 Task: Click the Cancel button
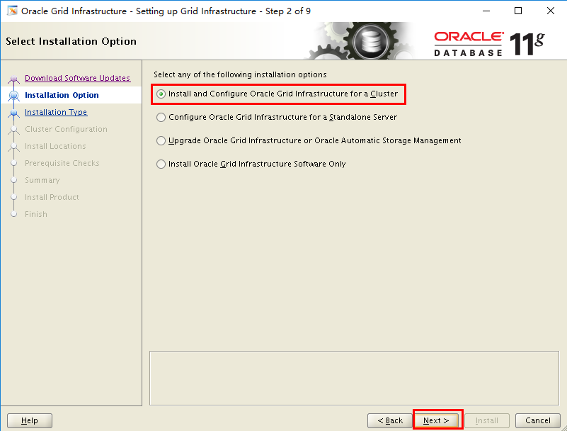click(x=538, y=420)
